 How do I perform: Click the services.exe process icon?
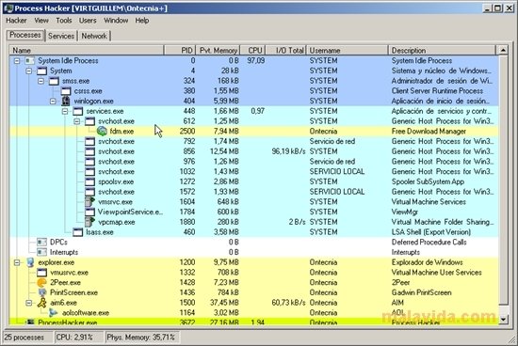tap(77, 111)
